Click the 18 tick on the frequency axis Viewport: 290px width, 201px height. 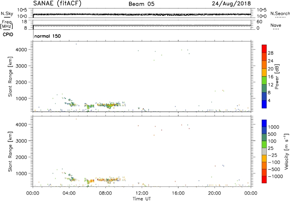pos(24,22)
